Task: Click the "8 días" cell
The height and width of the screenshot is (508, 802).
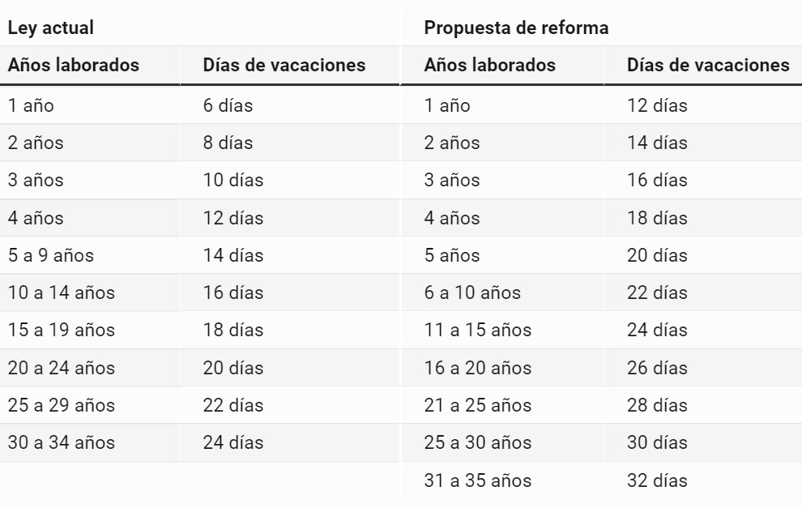Action: (228, 143)
